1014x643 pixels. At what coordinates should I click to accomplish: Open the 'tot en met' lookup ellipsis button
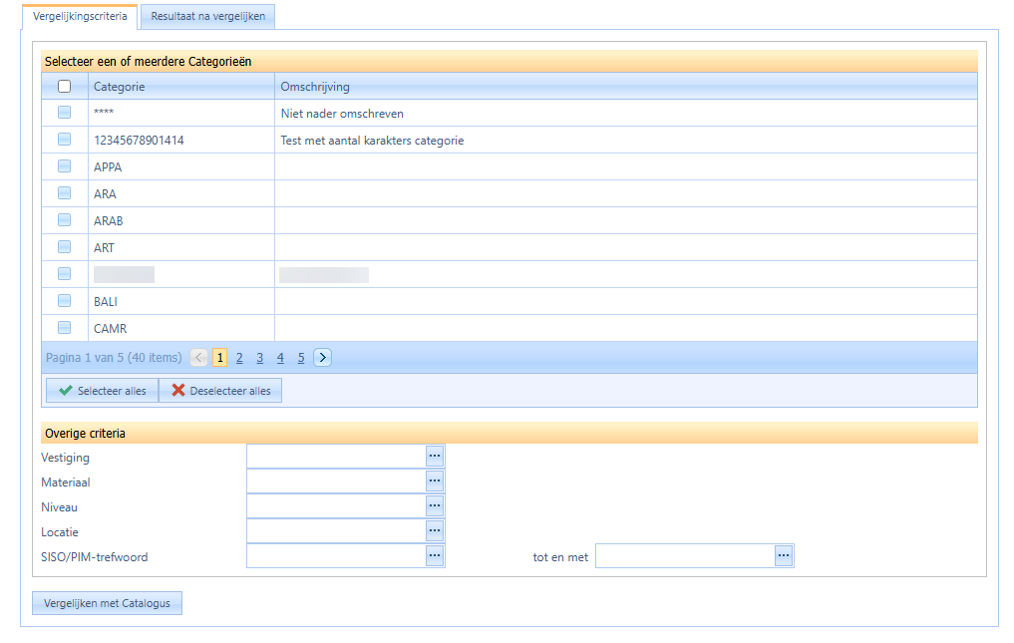click(784, 555)
